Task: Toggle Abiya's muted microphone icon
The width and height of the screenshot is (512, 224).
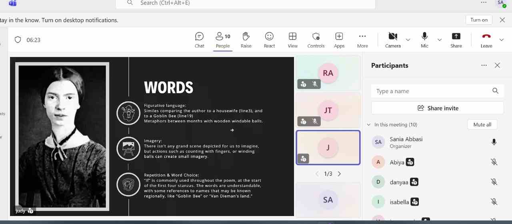Action: 494,162
